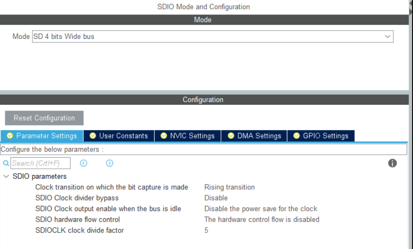Change the SDIO Clock divider bypass value
The image size is (413, 249).
coord(216,198)
